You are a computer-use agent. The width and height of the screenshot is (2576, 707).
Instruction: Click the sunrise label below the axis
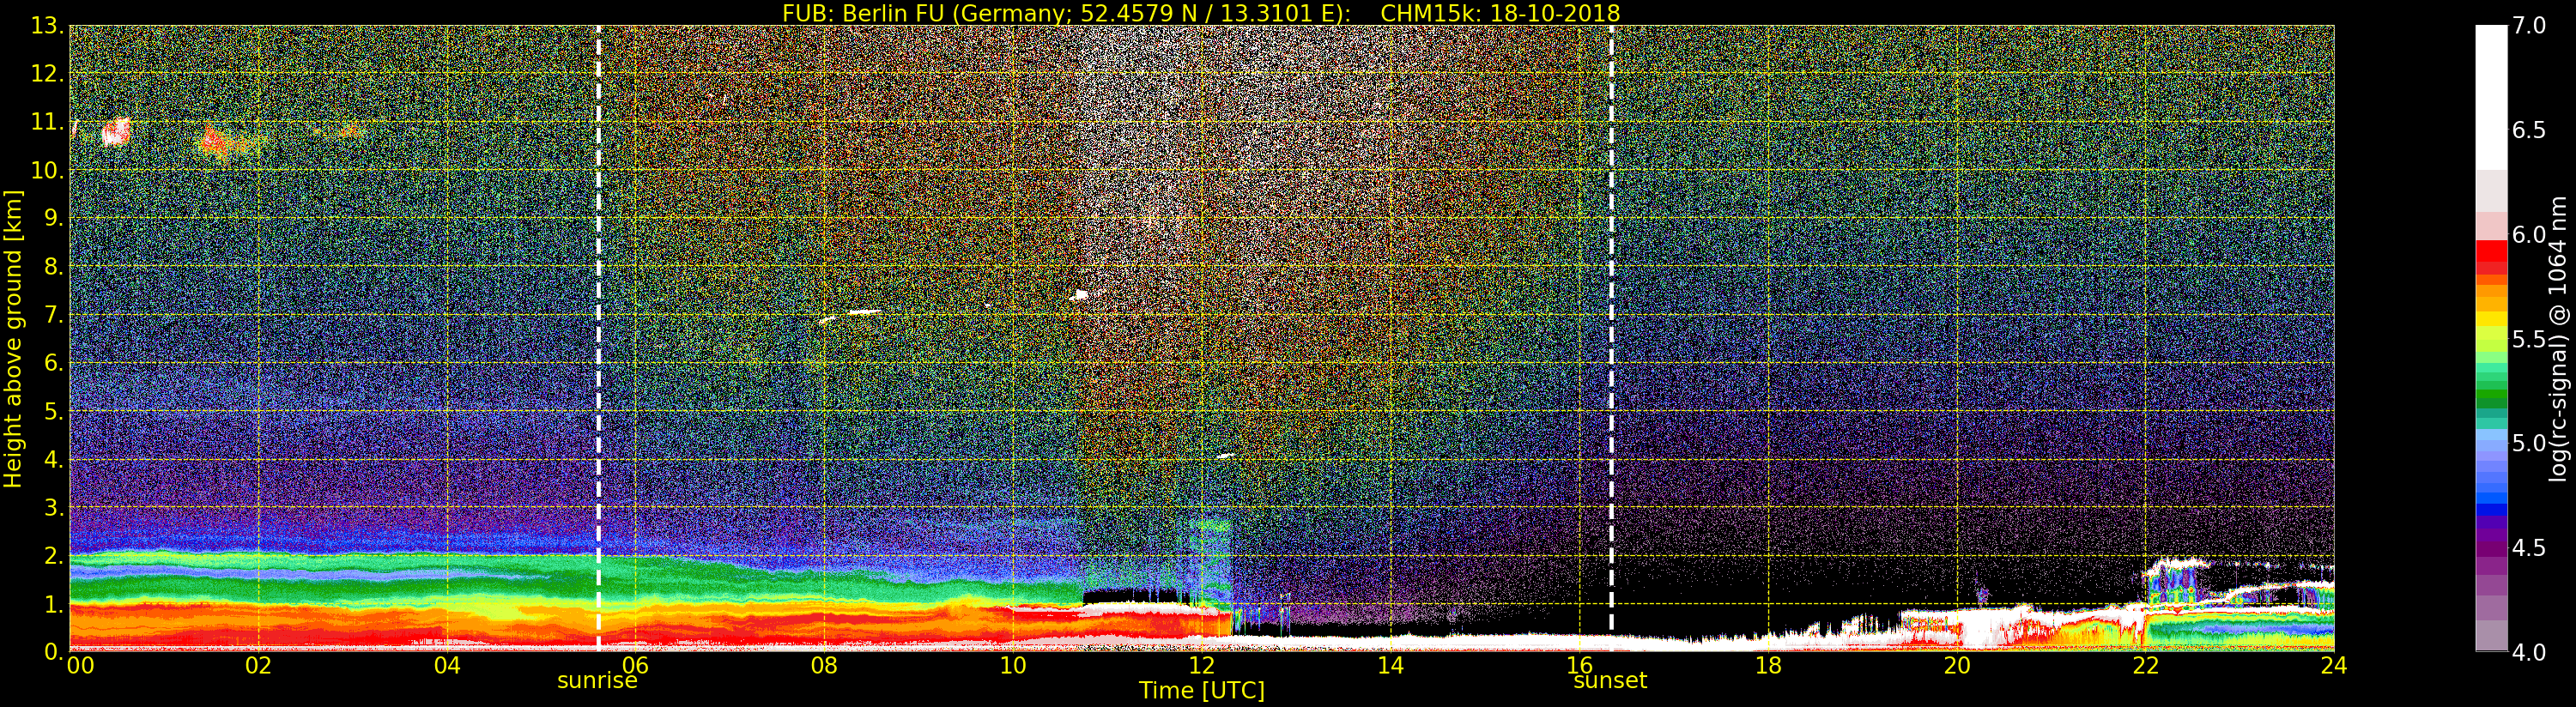click(597, 681)
